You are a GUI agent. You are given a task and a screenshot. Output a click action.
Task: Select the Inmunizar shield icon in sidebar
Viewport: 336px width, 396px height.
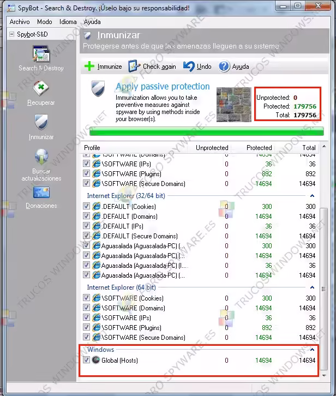[41, 122]
